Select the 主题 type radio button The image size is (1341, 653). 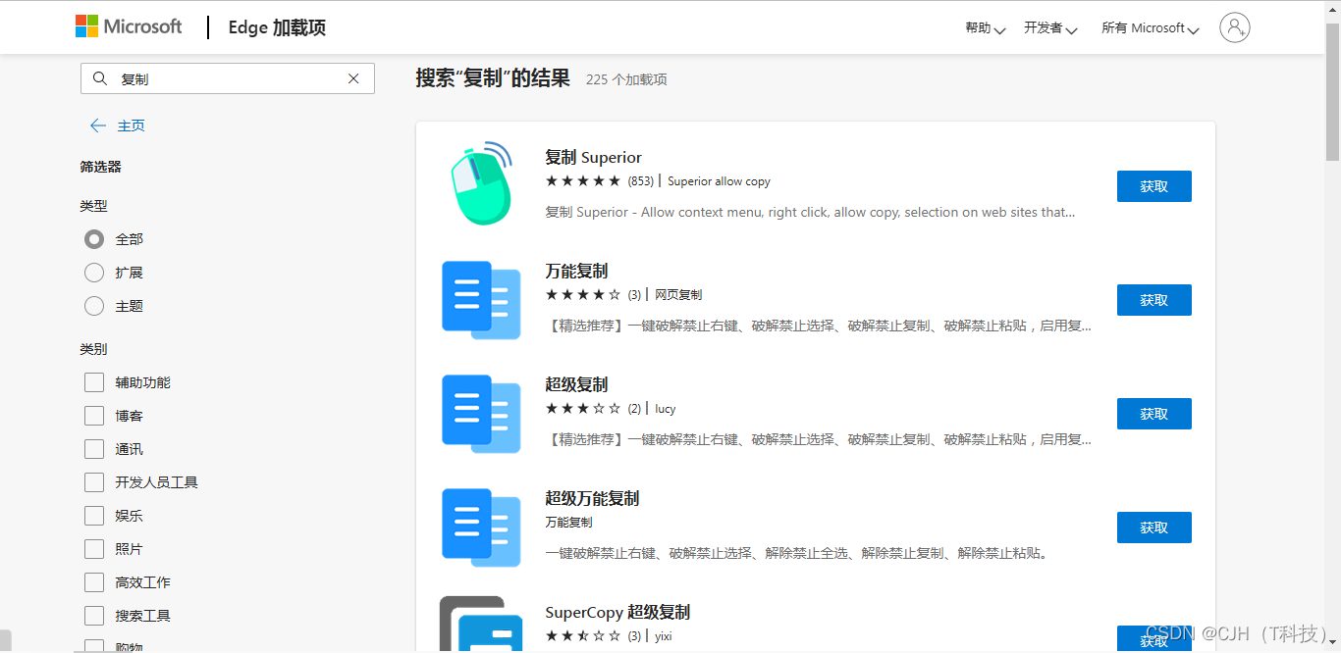(94, 306)
